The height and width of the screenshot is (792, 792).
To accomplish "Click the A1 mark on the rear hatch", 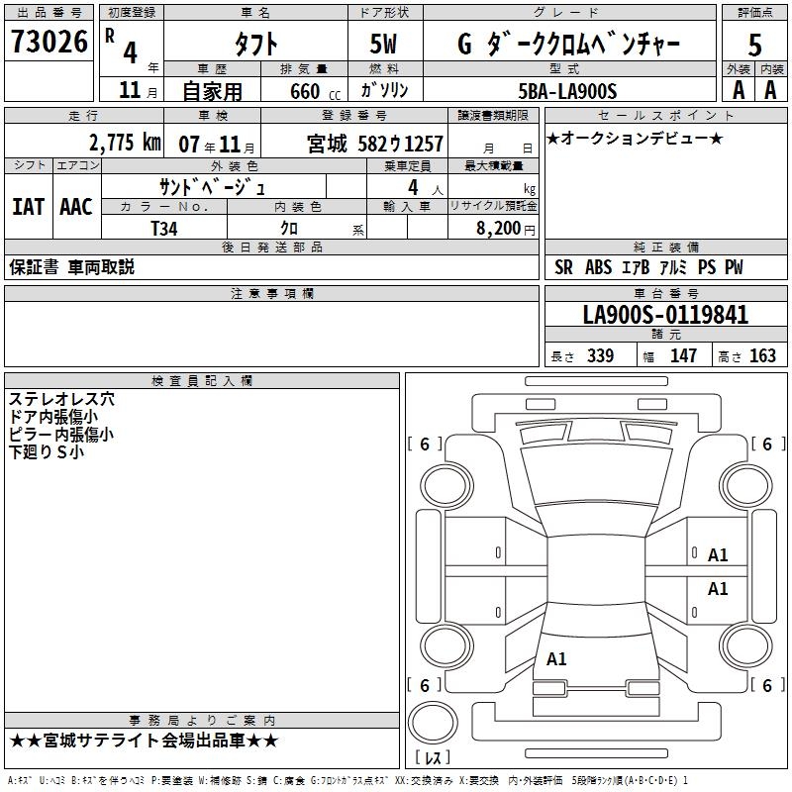I will point(556,658).
